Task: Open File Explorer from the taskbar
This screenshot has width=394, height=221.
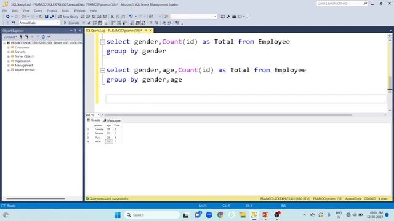Action: [243, 215]
